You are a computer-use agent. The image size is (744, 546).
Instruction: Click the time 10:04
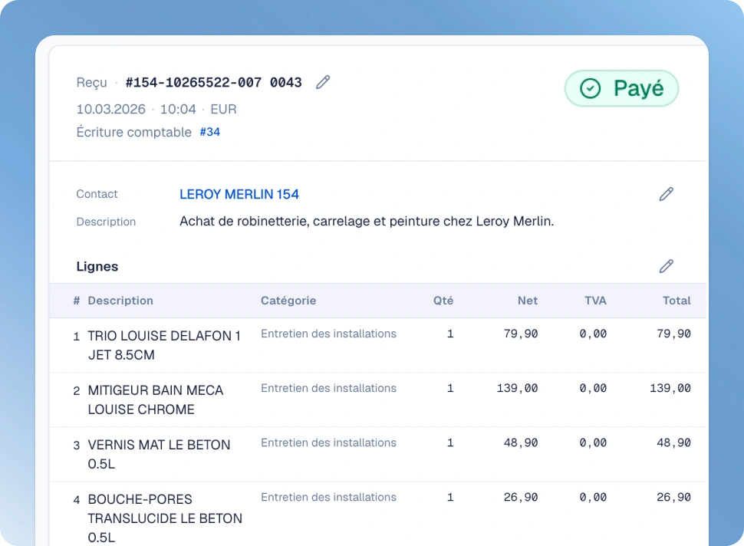[178, 109]
